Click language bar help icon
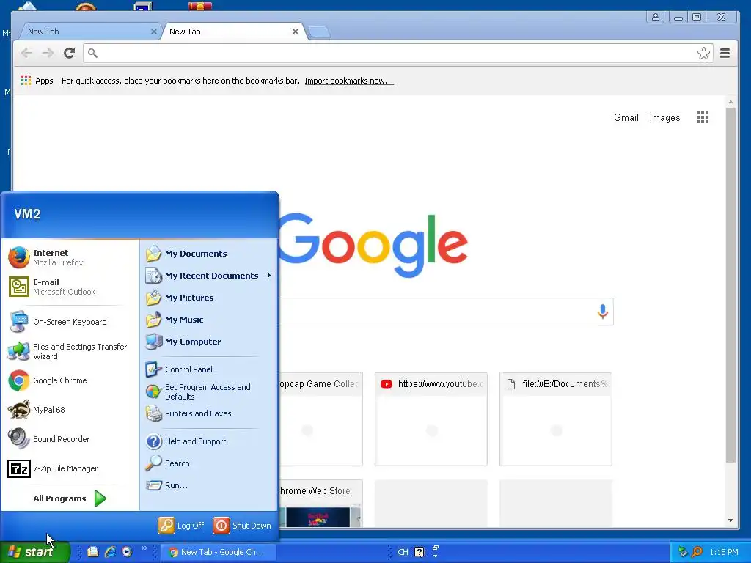The height and width of the screenshot is (563, 751). [419, 552]
